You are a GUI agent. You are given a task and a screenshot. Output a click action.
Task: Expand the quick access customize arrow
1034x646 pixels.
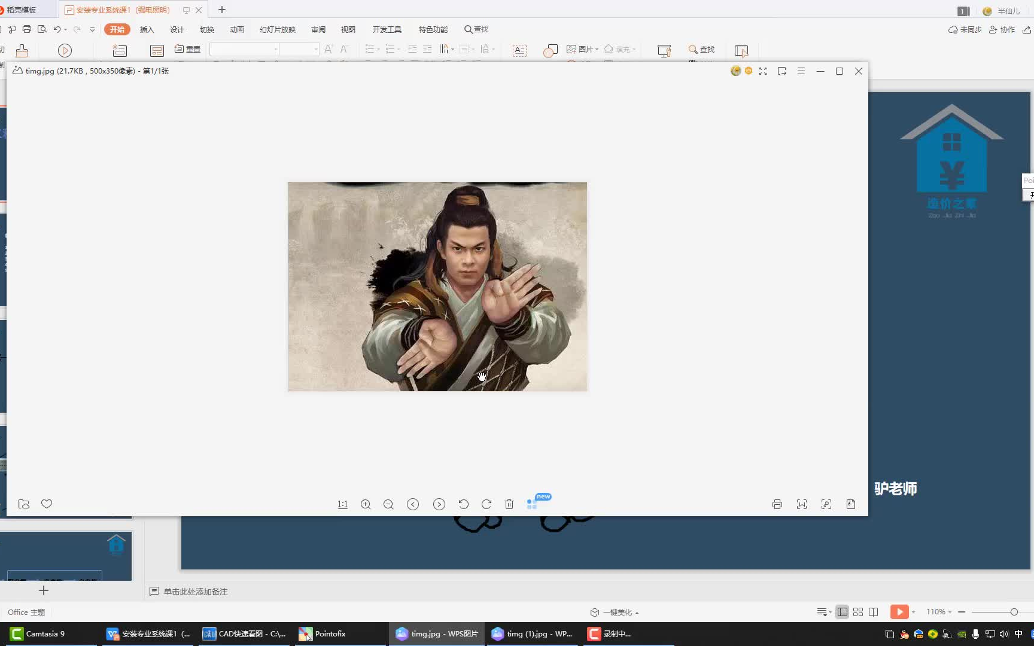pyautogui.click(x=92, y=29)
